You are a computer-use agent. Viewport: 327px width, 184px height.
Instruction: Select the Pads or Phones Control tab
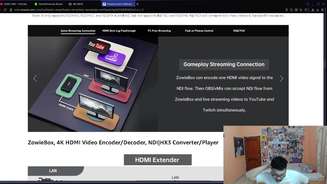click(199, 31)
